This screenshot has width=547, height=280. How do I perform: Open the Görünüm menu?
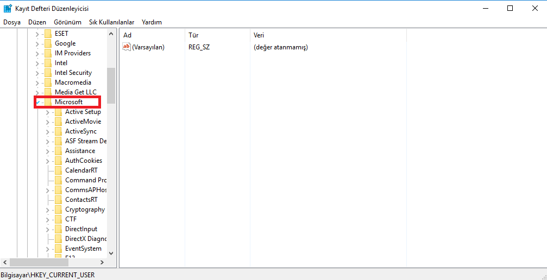pos(67,22)
